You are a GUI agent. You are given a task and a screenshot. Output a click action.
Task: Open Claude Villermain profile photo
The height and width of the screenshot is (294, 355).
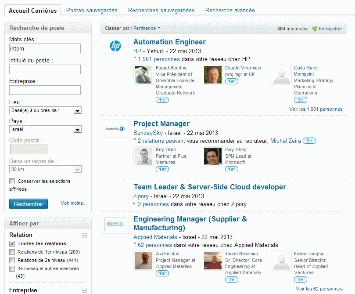tap(212, 75)
